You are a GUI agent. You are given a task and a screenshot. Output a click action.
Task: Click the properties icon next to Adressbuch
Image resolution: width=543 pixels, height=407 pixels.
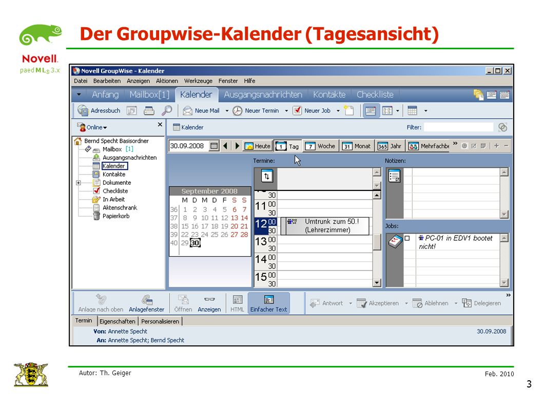coord(131,110)
